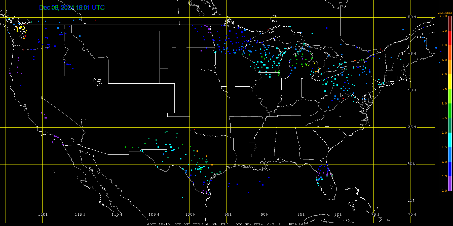Click the 100 W longitude label

191,214
